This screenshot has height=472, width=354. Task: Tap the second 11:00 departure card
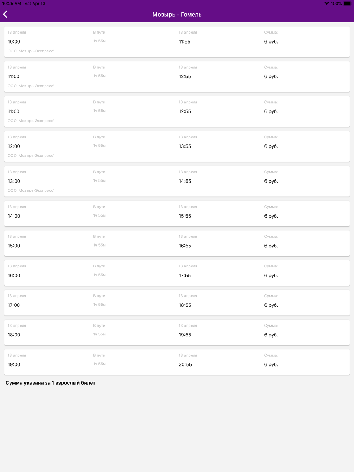pyautogui.click(x=177, y=111)
